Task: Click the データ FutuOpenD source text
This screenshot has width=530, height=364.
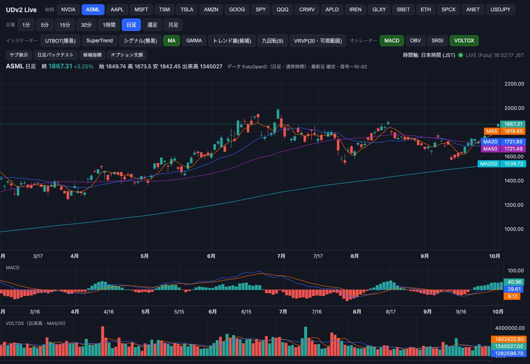Action: click(x=297, y=66)
